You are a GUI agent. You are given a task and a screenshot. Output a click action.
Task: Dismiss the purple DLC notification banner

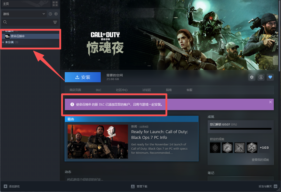point(270,102)
